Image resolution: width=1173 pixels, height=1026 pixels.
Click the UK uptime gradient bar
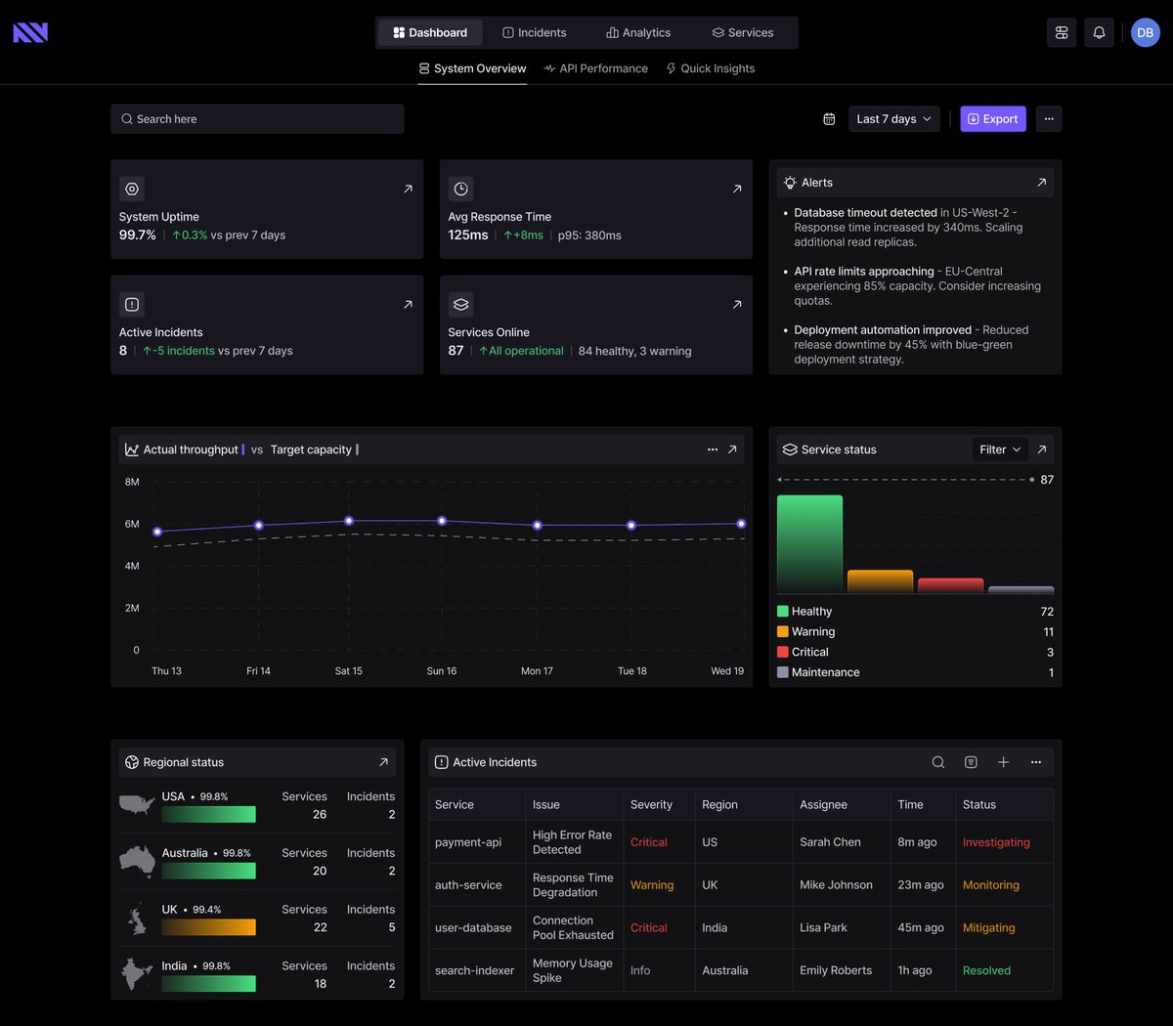tap(208, 926)
